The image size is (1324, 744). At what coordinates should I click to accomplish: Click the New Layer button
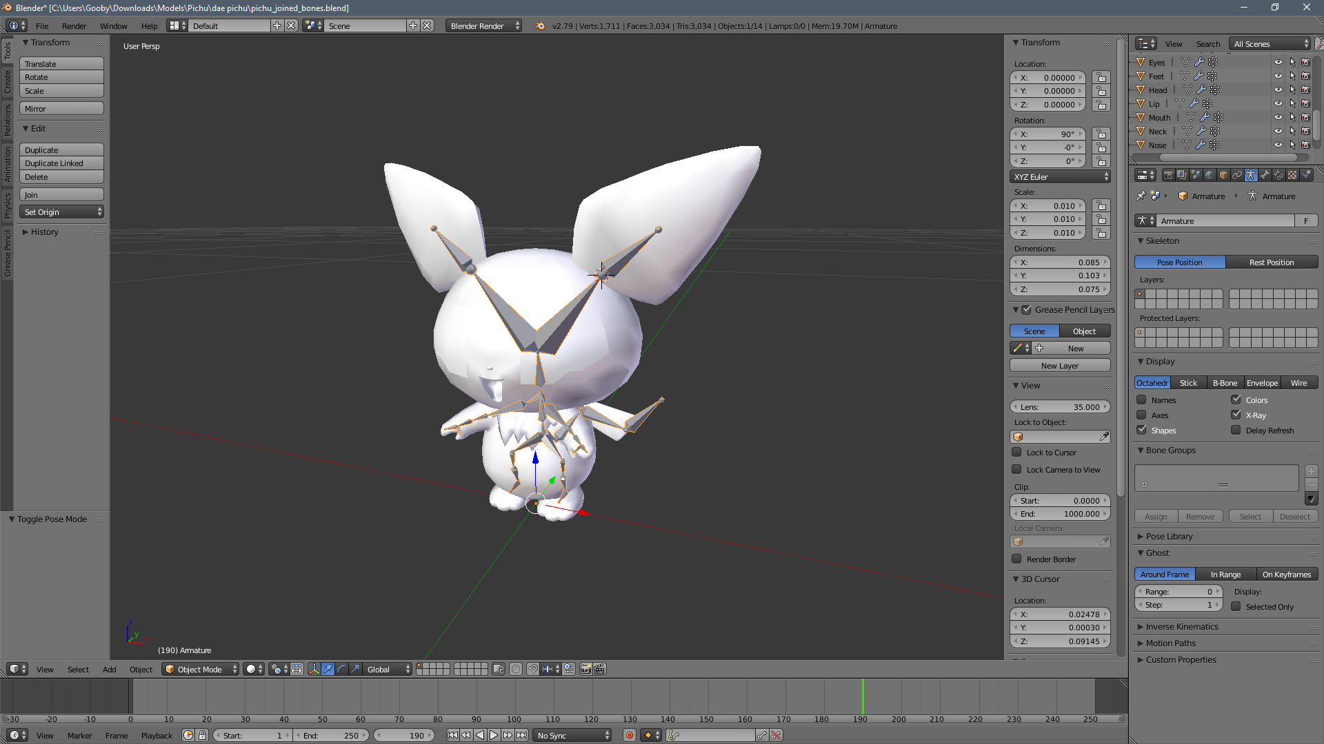(1060, 366)
